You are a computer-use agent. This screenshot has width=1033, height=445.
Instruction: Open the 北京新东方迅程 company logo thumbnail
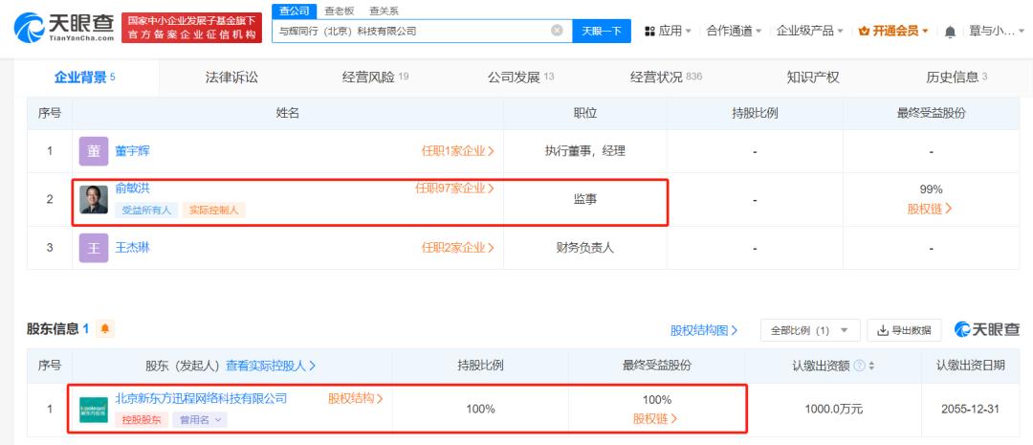94,410
